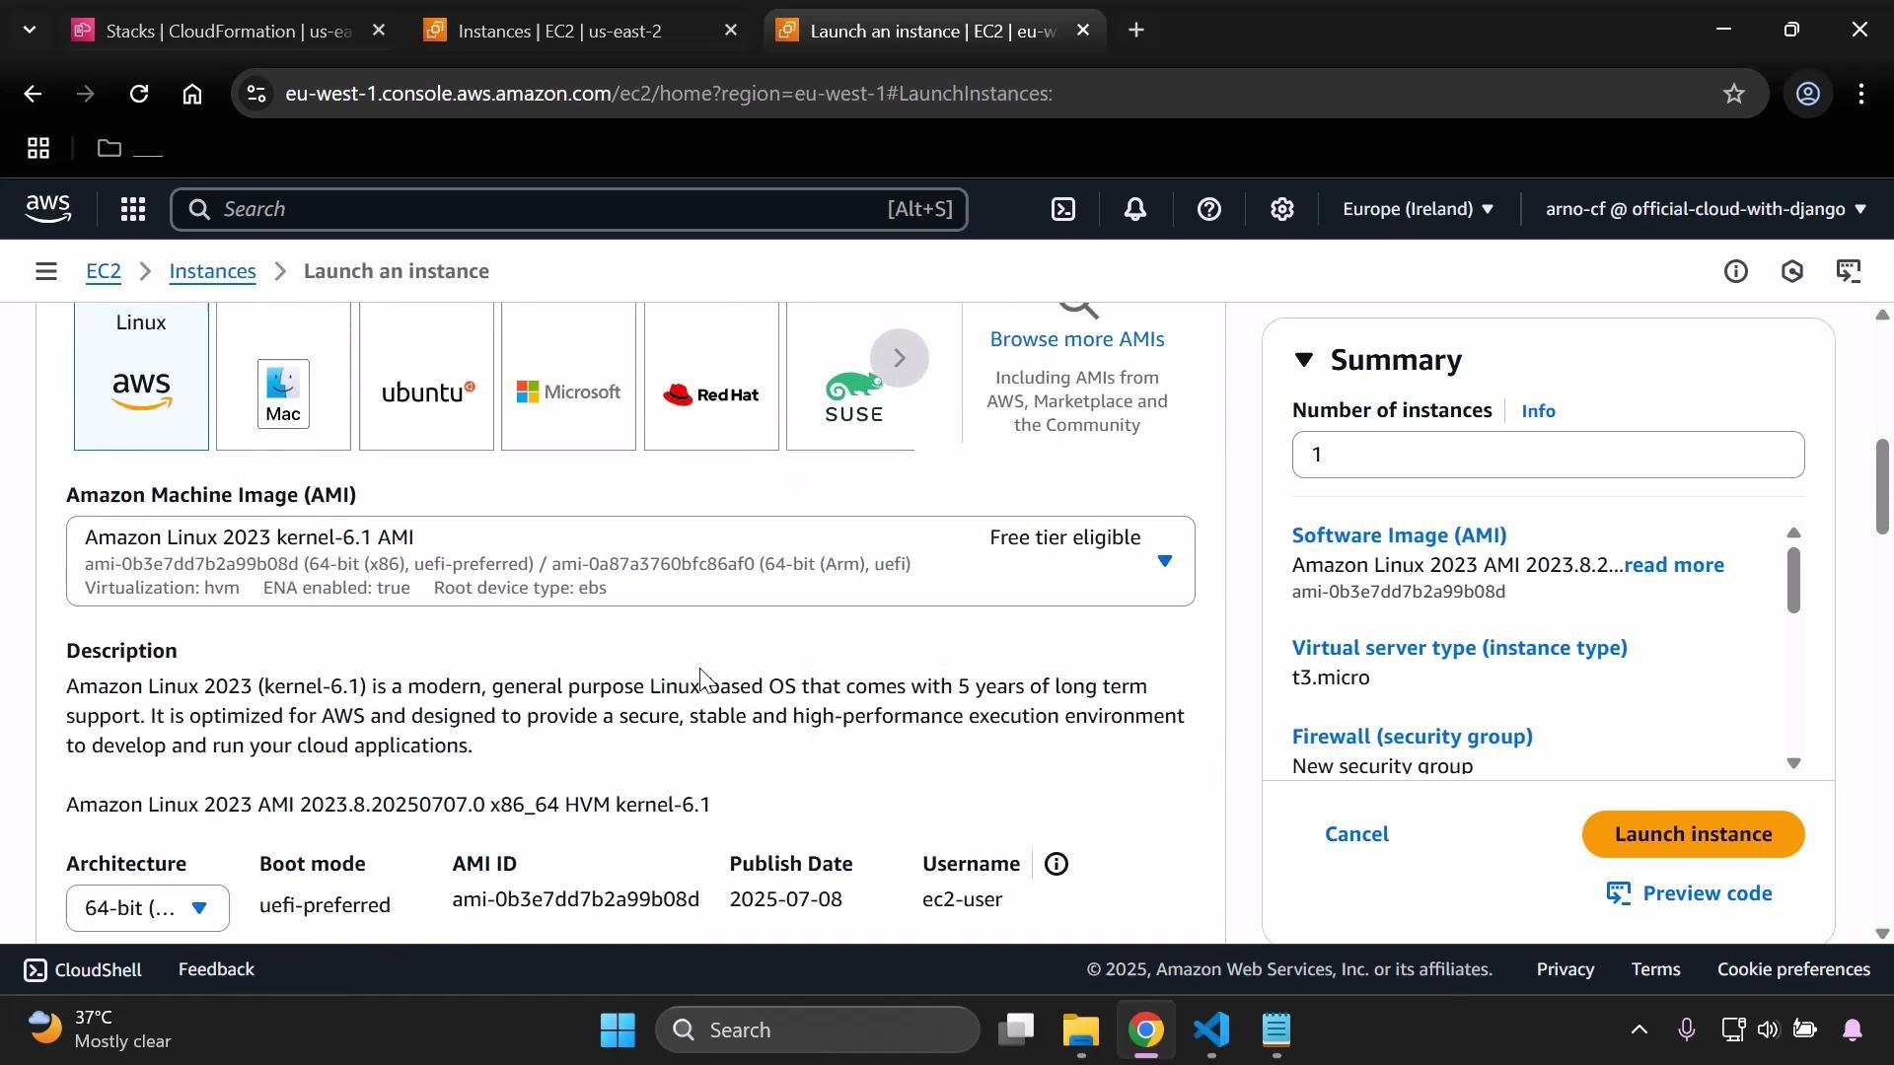Viewport: 1894px width, 1065px height.
Task: Open the bookmarks folder icon
Action: (x=109, y=149)
